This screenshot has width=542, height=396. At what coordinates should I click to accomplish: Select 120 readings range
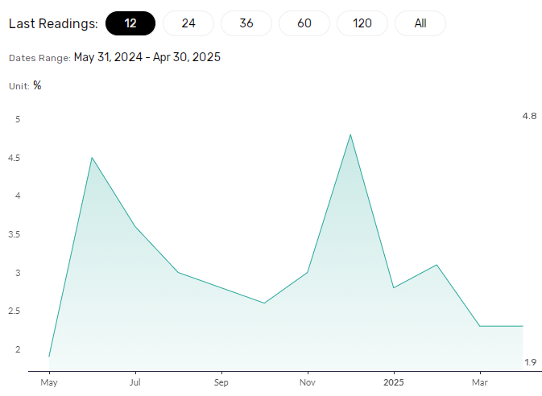362,23
